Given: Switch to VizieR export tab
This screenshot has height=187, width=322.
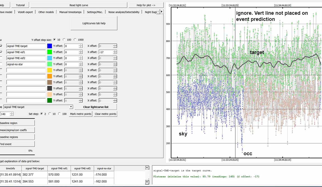Looking at the screenshot, I should [x=25, y=12].
